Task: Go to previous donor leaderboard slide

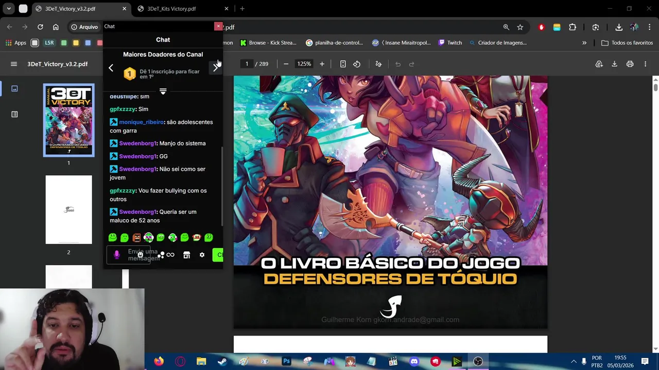Action: pyautogui.click(x=111, y=68)
